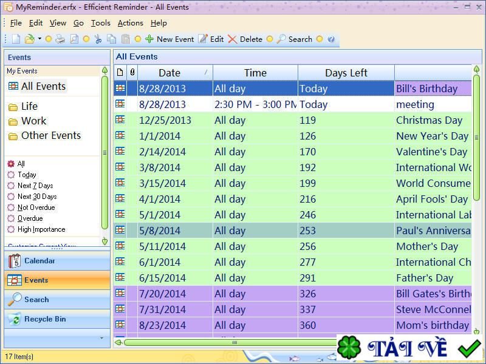Open the Actions menu
This screenshot has width=486, height=364.
tap(131, 23)
